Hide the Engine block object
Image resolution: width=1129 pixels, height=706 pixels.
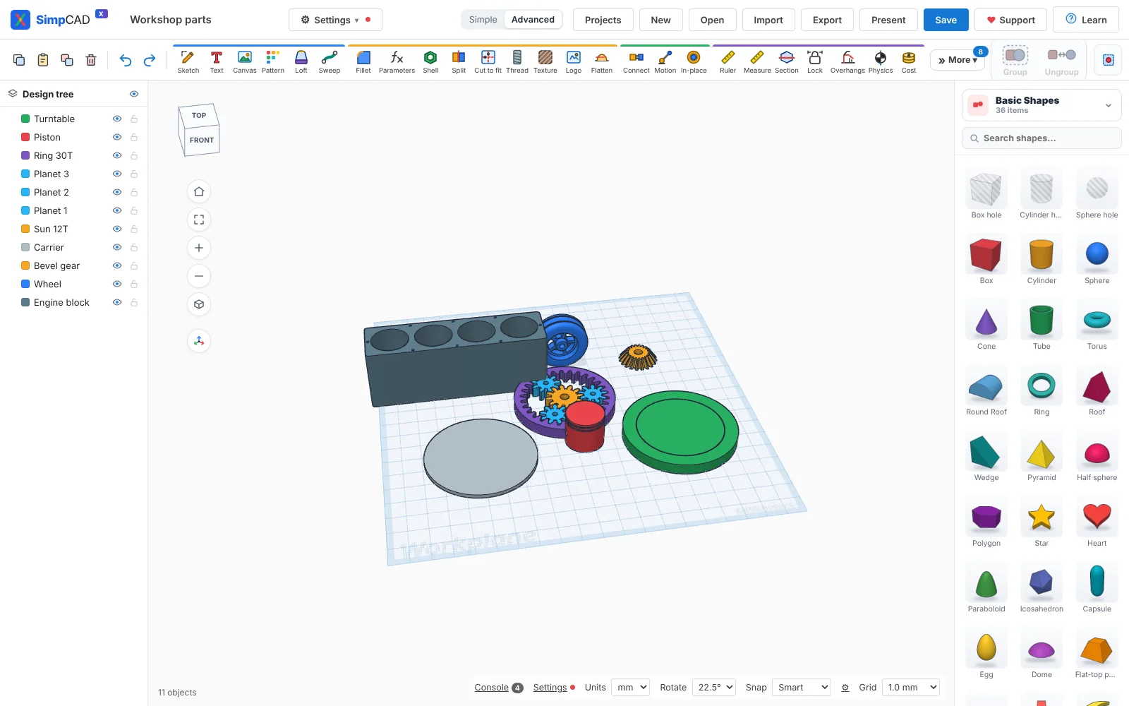click(117, 302)
